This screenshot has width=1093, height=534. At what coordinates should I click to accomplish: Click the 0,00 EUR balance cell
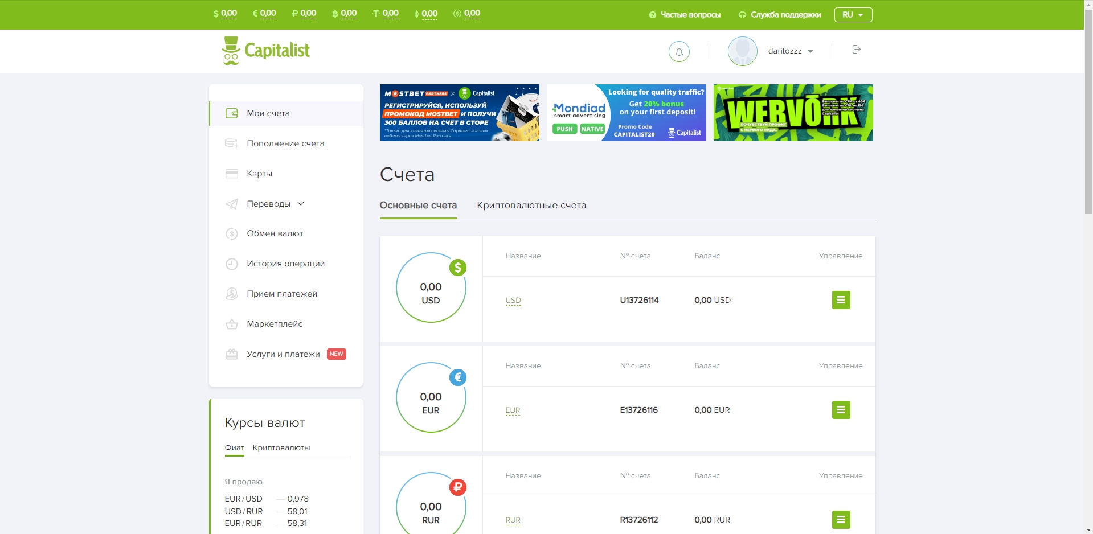tap(712, 410)
